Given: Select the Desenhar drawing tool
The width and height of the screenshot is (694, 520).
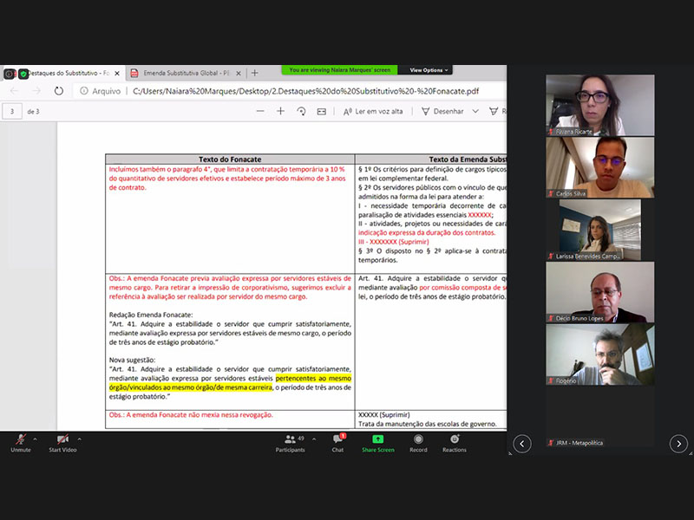Looking at the screenshot, I should click(x=442, y=111).
